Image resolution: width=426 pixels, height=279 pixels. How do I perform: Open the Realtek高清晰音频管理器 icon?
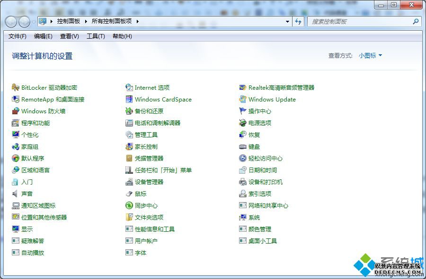coord(243,87)
